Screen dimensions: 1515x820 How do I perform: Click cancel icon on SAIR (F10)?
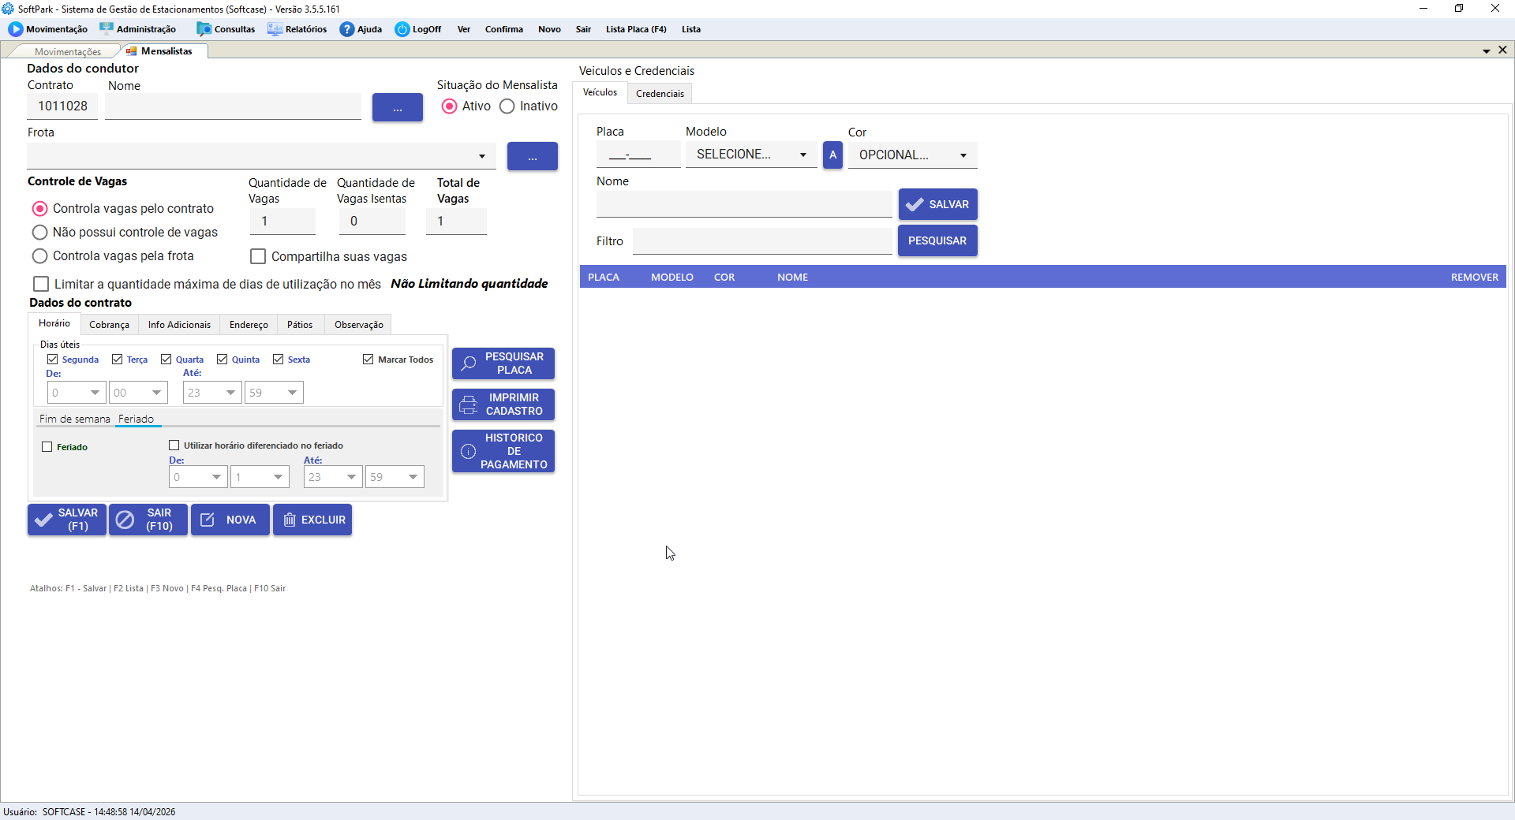(x=125, y=520)
